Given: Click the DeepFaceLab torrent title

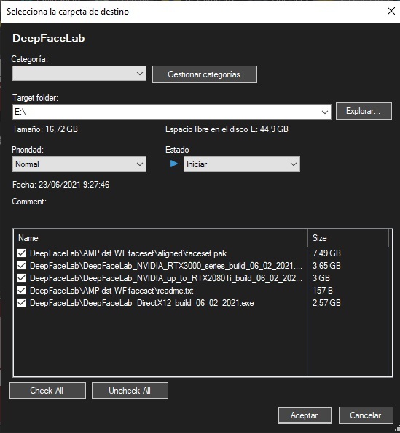Looking at the screenshot, I should point(49,38).
